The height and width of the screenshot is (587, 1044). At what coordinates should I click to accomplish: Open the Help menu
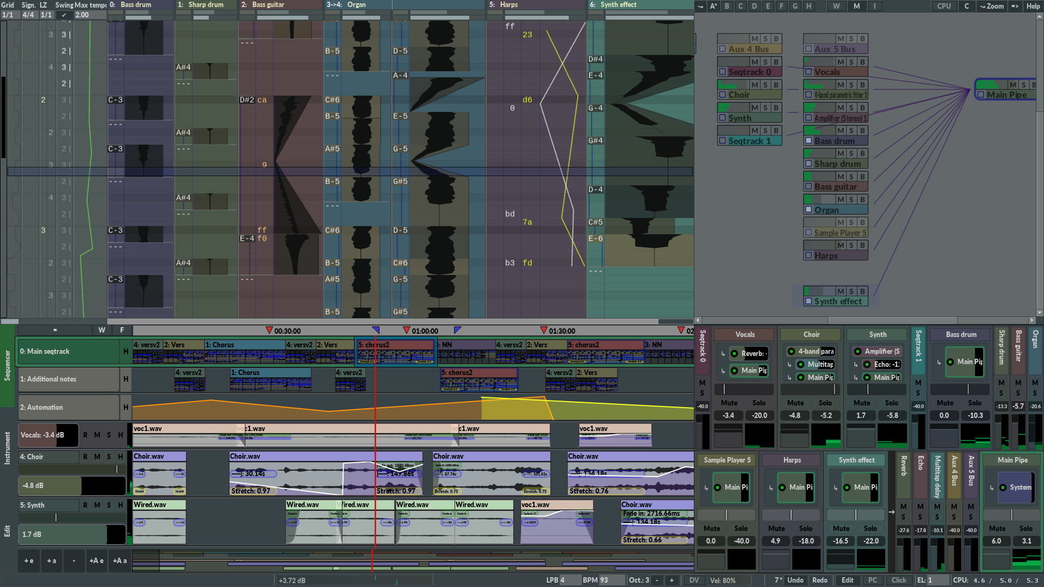pos(1033,6)
